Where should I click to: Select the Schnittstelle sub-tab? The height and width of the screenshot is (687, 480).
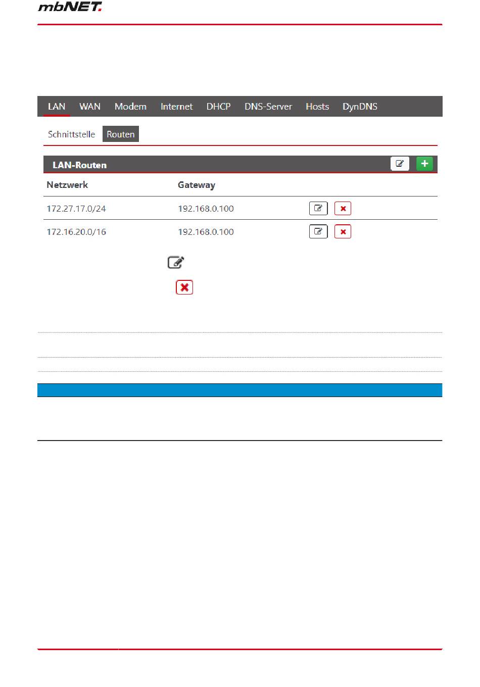pyautogui.click(x=71, y=134)
